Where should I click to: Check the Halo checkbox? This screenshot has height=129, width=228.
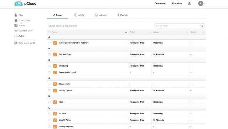(x=50, y=102)
